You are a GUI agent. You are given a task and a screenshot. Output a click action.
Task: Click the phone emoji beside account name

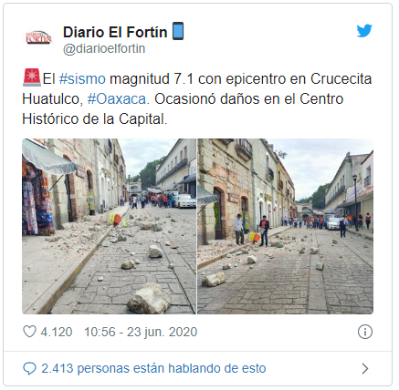tap(178, 31)
